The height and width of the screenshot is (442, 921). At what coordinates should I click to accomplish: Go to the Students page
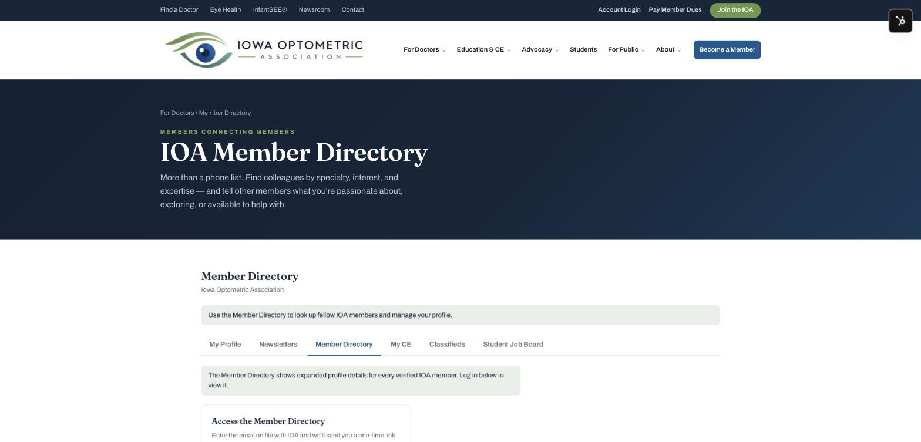583,50
